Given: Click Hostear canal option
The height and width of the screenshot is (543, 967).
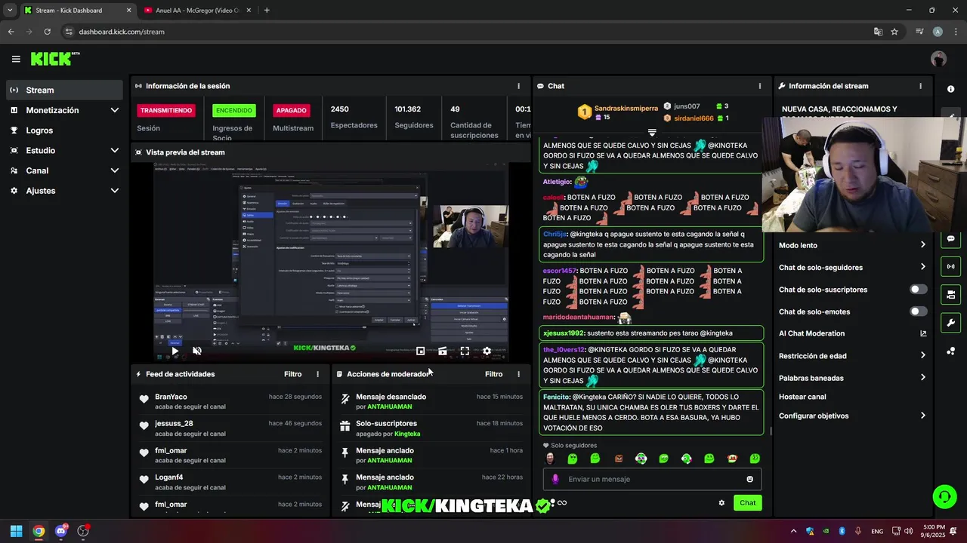Looking at the screenshot, I should pos(802,397).
